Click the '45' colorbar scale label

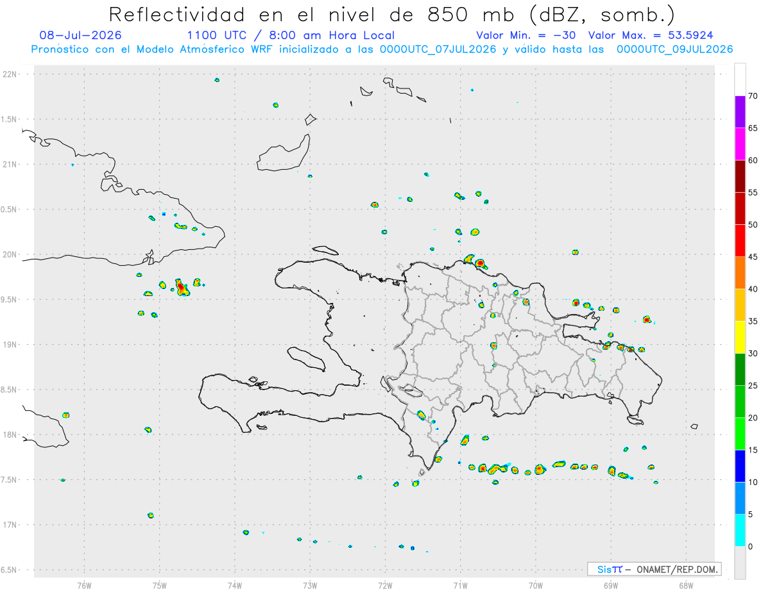pos(753,257)
